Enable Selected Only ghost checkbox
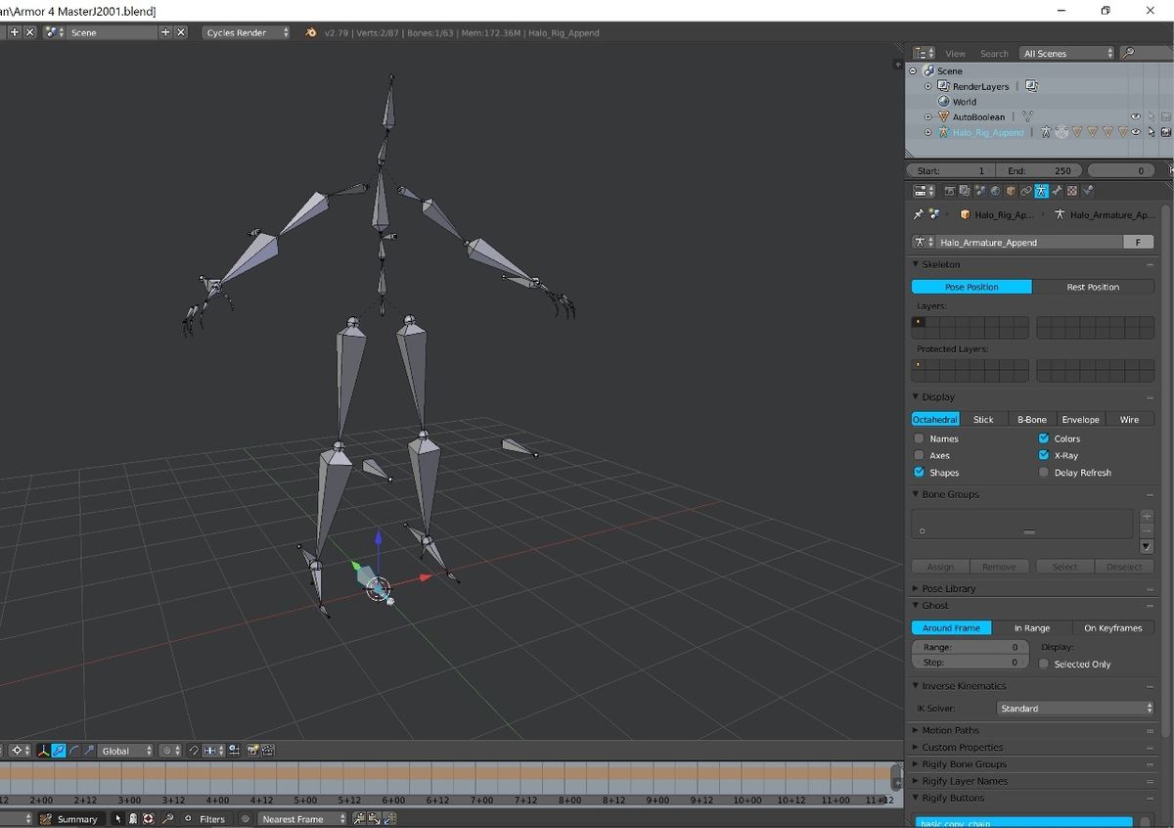This screenshot has height=828, width=1174. coord(1043,664)
